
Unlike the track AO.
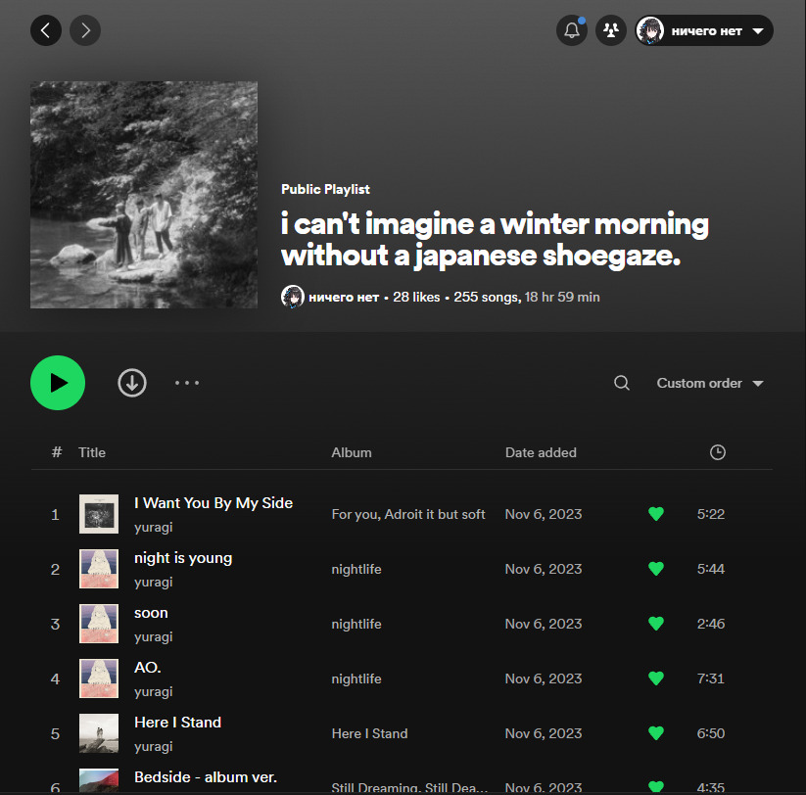[x=656, y=678]
